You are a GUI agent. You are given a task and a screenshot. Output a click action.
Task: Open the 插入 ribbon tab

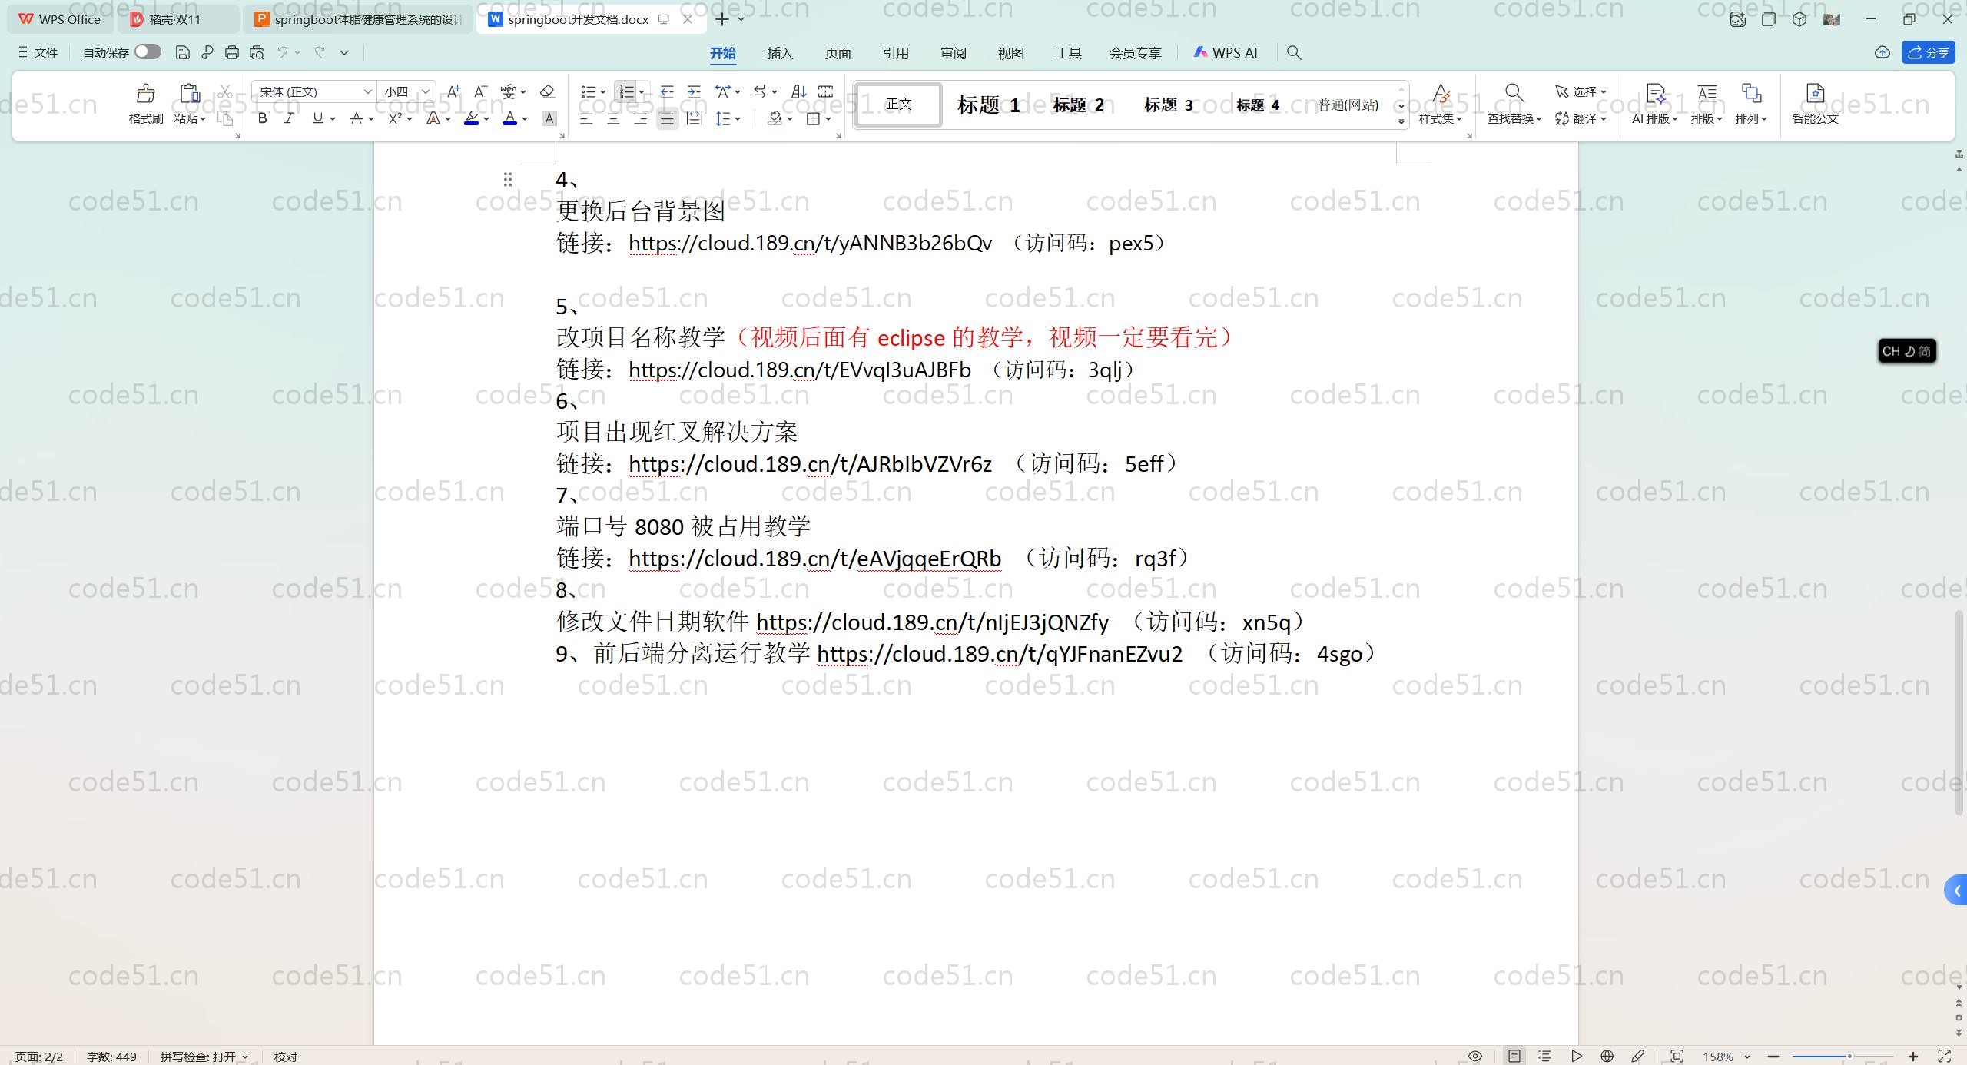779,53
